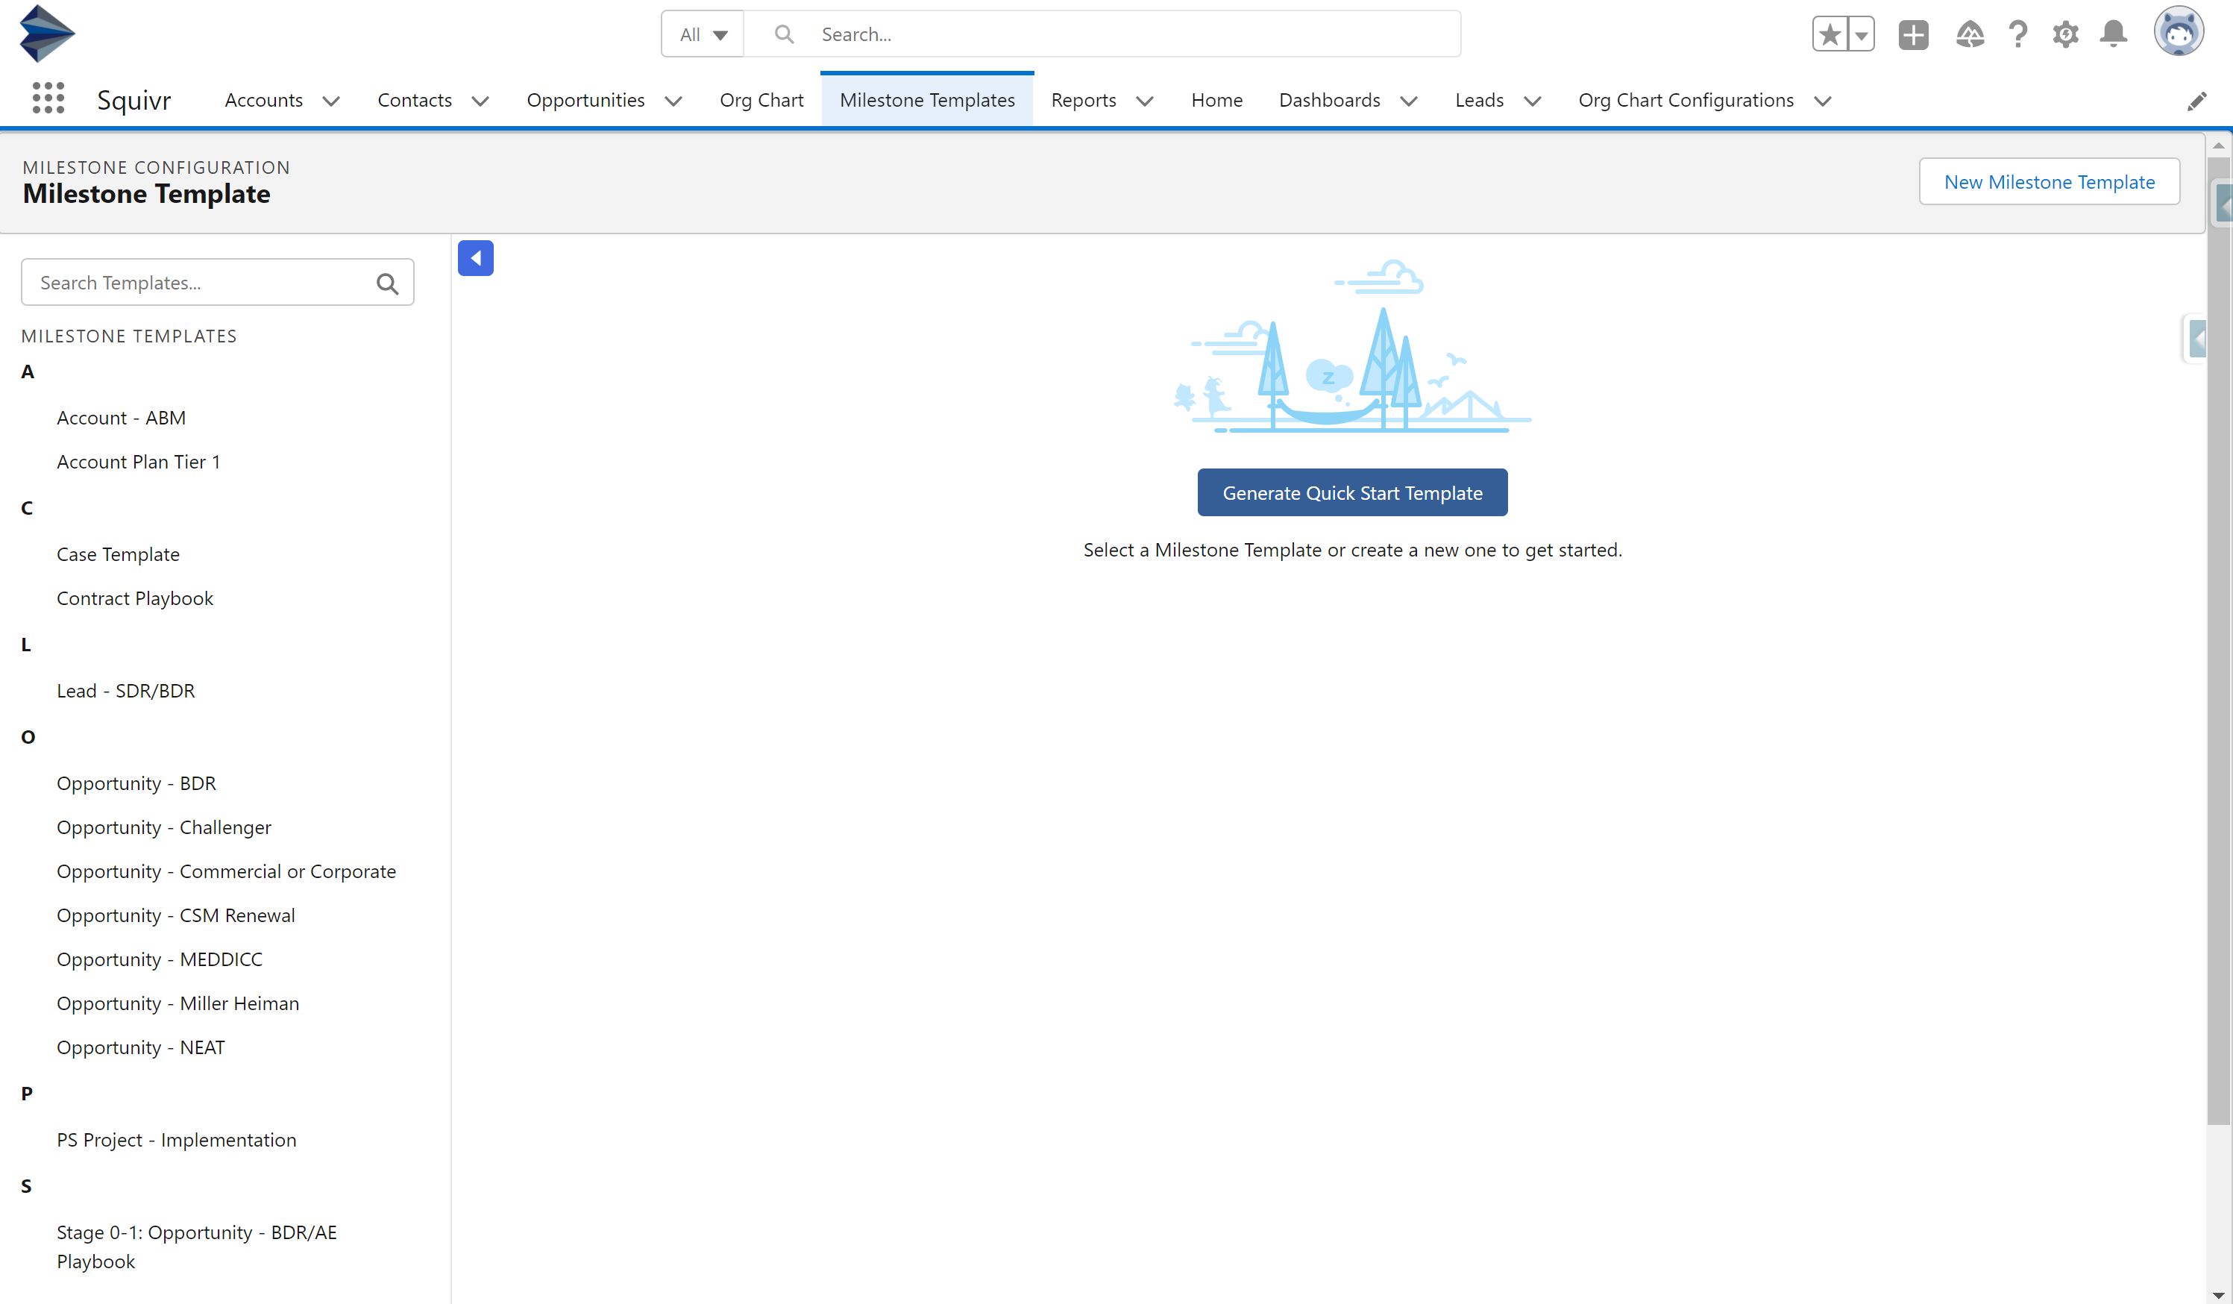Viewport: 2233px width, 1304px height.
Task: Go to the Opportunities tab
Action: [585, 100]
